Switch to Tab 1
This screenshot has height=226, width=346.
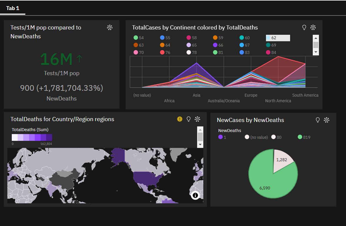(x=13, y=8)
